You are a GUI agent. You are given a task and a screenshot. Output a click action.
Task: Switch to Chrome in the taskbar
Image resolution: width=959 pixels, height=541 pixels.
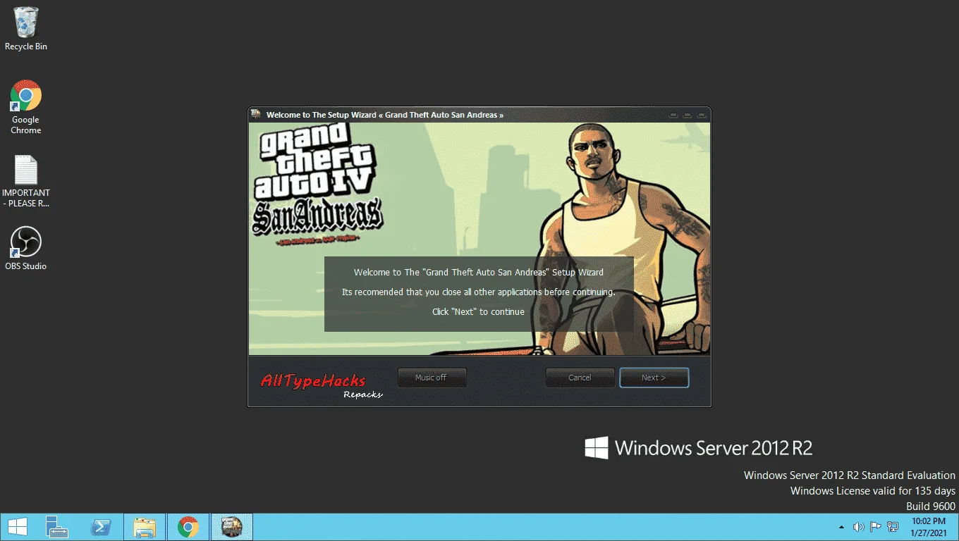point(188,527)
